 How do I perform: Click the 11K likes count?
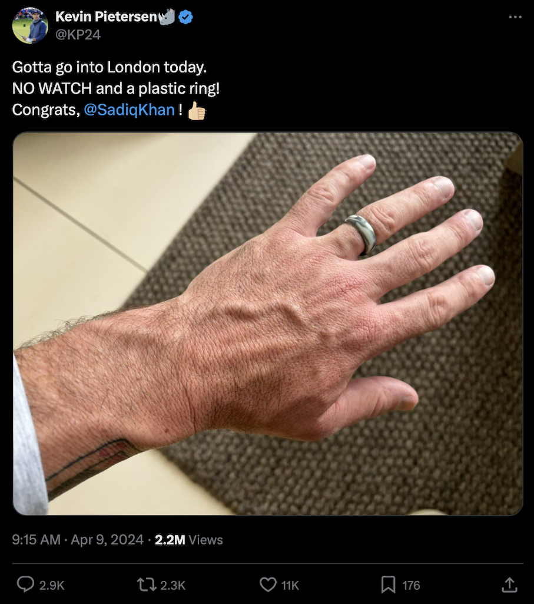point(290,586)
